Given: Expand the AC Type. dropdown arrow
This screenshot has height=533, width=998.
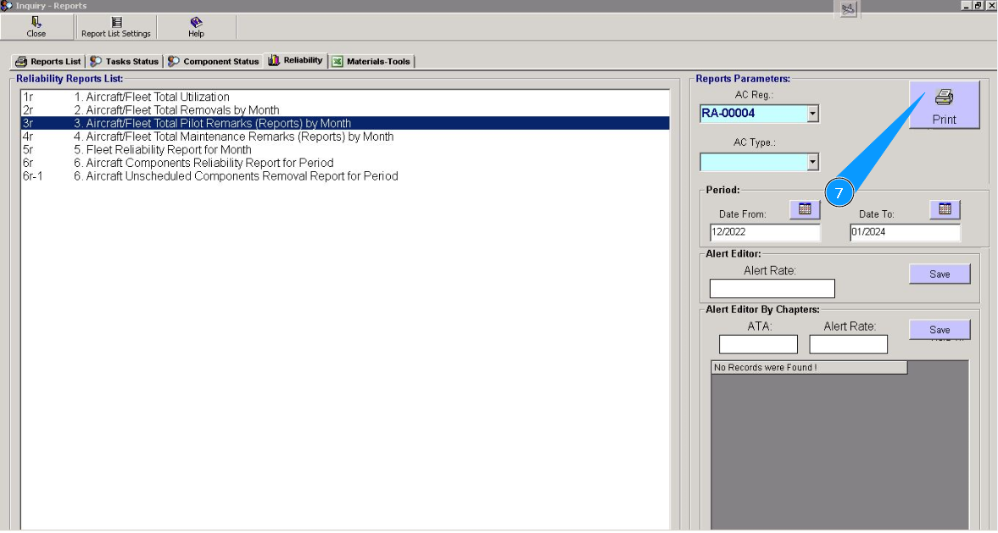Looking at the screenshot, I should click(812, 162).
